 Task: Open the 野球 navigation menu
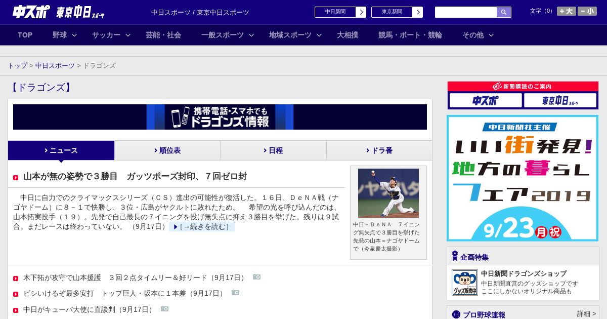click(x=60, y=35)
